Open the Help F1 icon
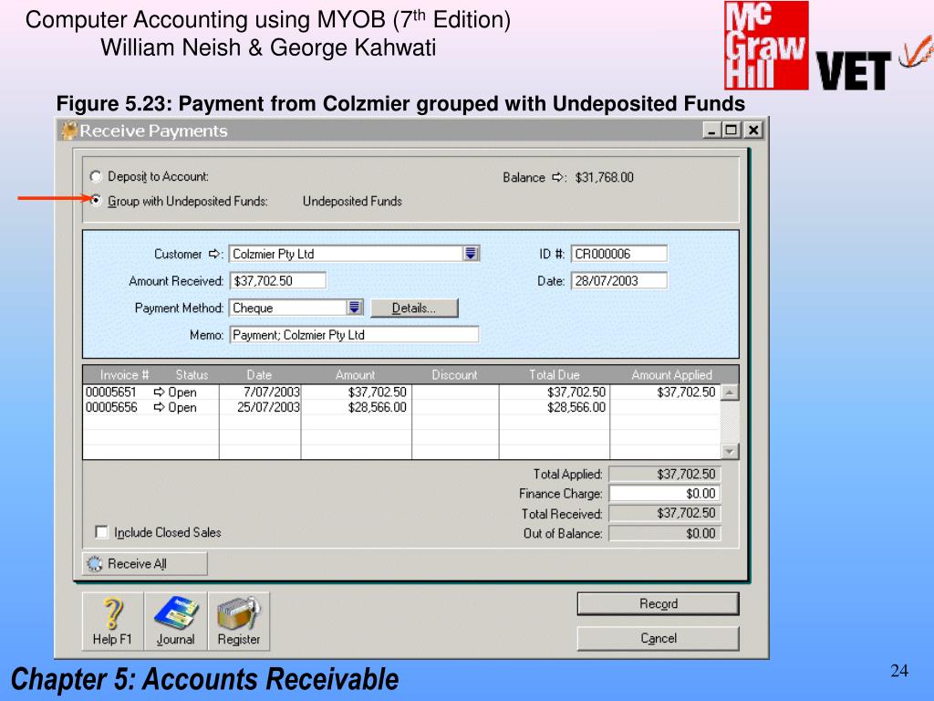The image size is (934, 701). click(x=112, y=621)
